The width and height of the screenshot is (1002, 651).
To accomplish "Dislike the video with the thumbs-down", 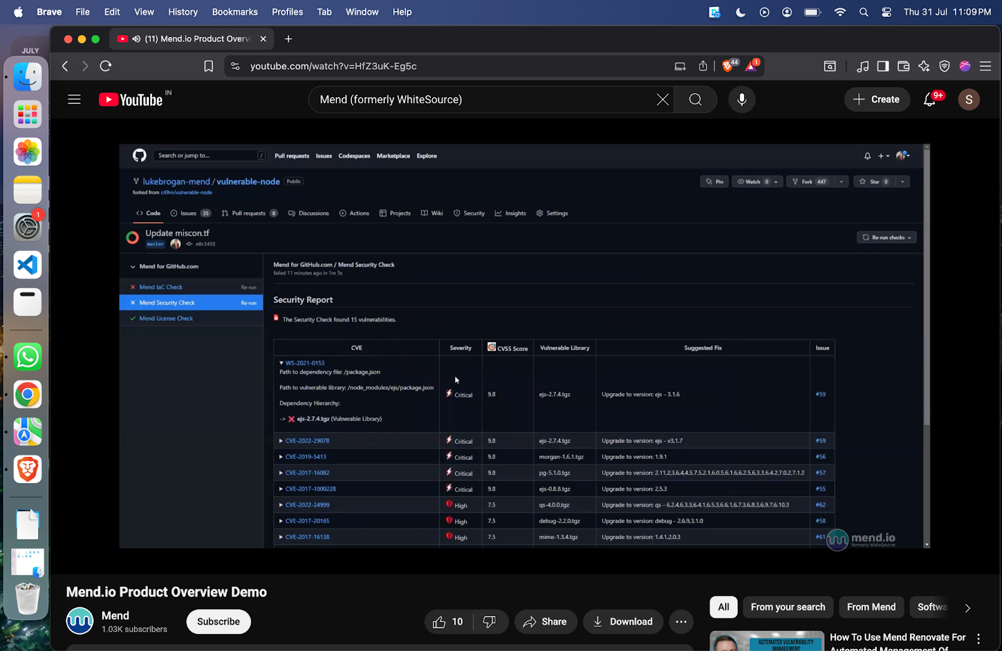I will point(489,622).
